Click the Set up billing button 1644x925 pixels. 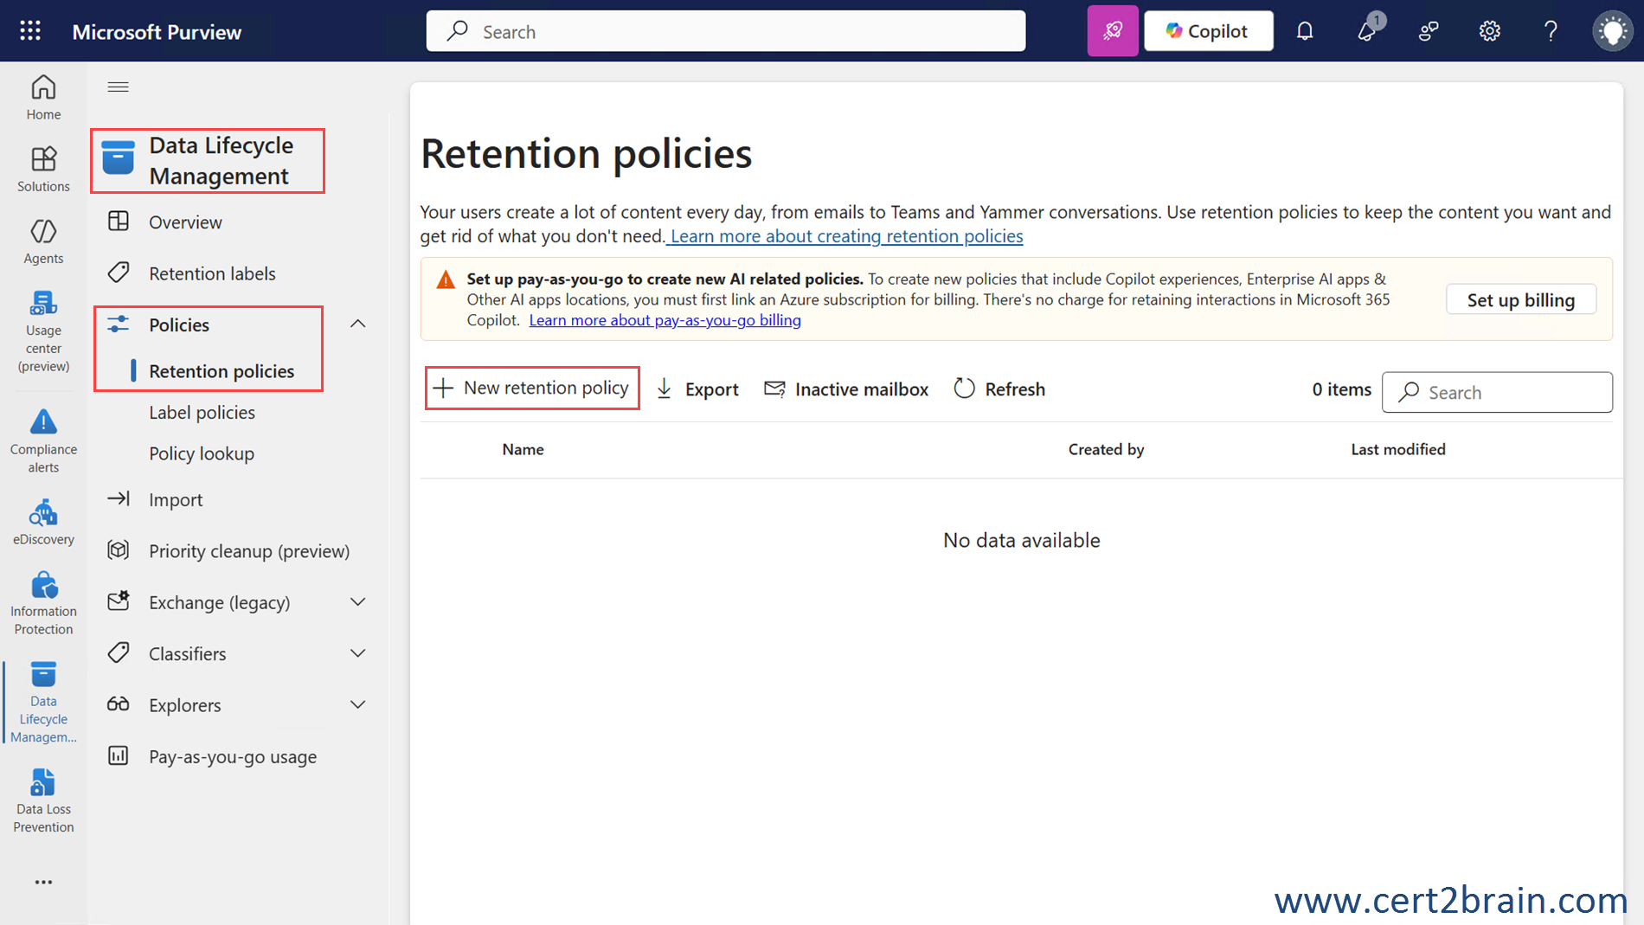(x=1520, y=299)
